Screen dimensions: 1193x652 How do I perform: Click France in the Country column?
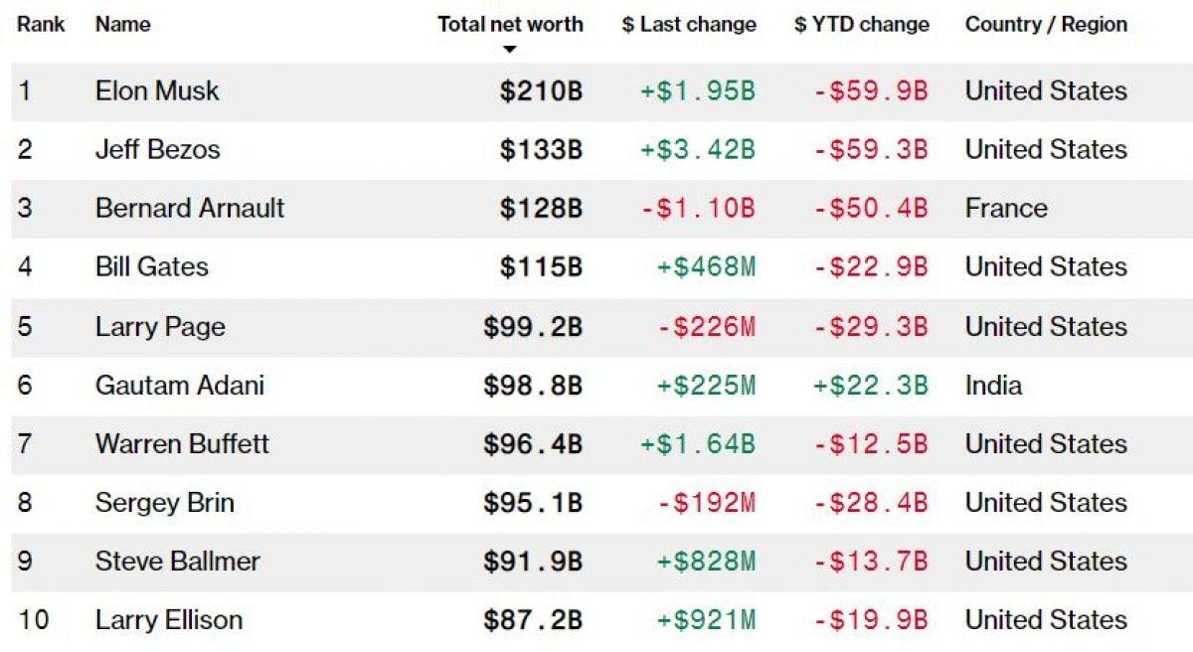pyautogui.click(x=1006, y=209)
